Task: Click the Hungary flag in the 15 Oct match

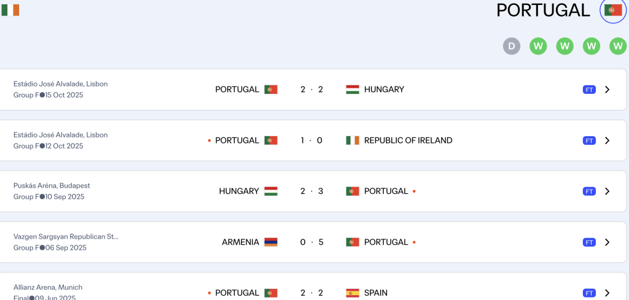Action: click(x=352, y=90)
